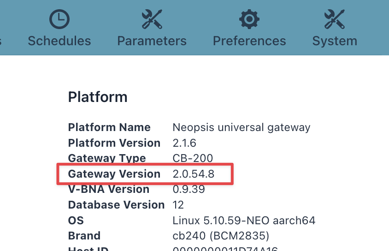Click the Parameters tools icon
This screenshot has height=251, width=389.
click(152, 19)
